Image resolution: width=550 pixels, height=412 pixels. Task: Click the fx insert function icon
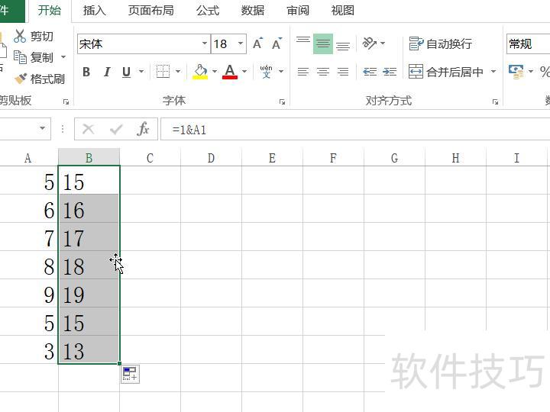coord(143,129)
